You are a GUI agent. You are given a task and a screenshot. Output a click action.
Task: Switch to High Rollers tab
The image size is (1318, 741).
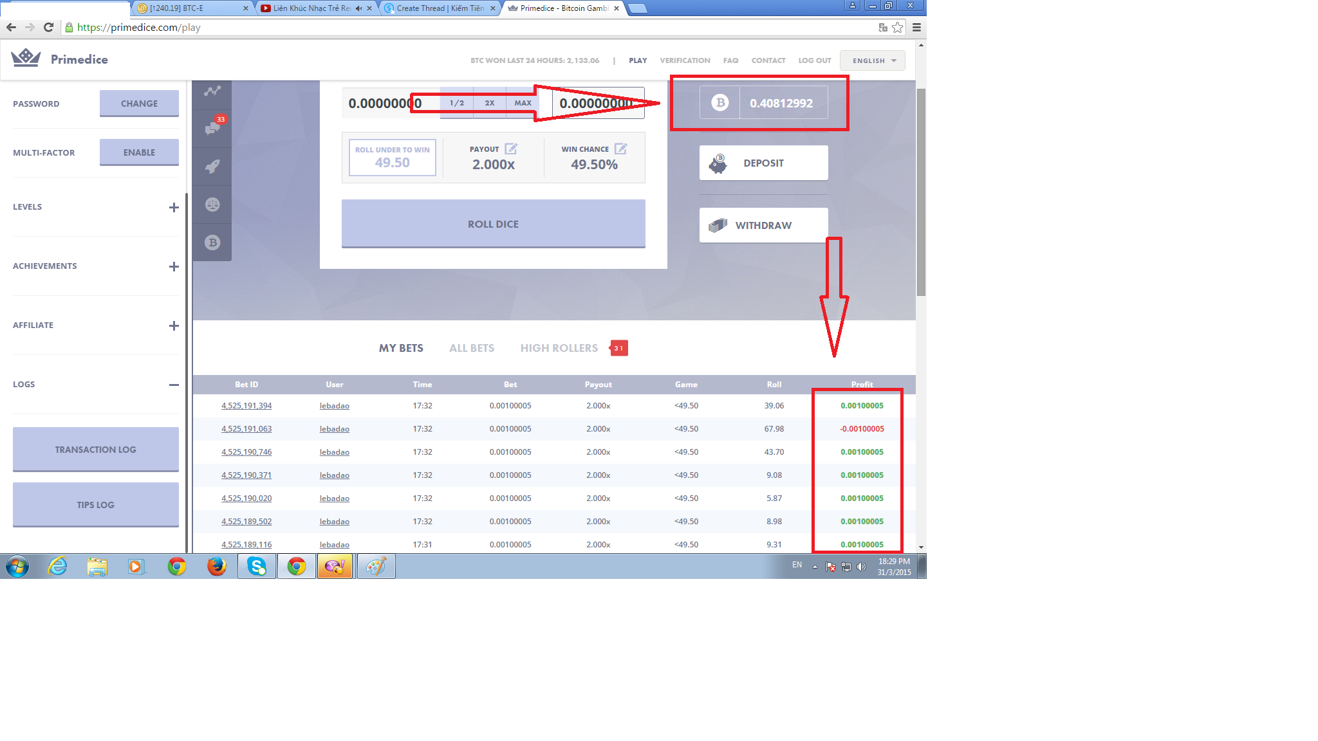[559, 348]
